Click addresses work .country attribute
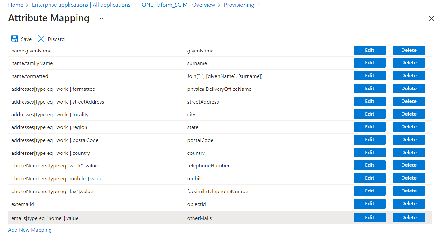The width and height of the screenshot is (434, 234). [x=50, y=153]
